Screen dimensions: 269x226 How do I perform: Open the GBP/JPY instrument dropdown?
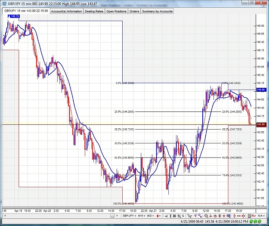[x=130, y=216]
